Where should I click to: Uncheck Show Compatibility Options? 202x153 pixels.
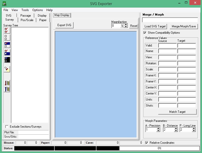[145, 33]
